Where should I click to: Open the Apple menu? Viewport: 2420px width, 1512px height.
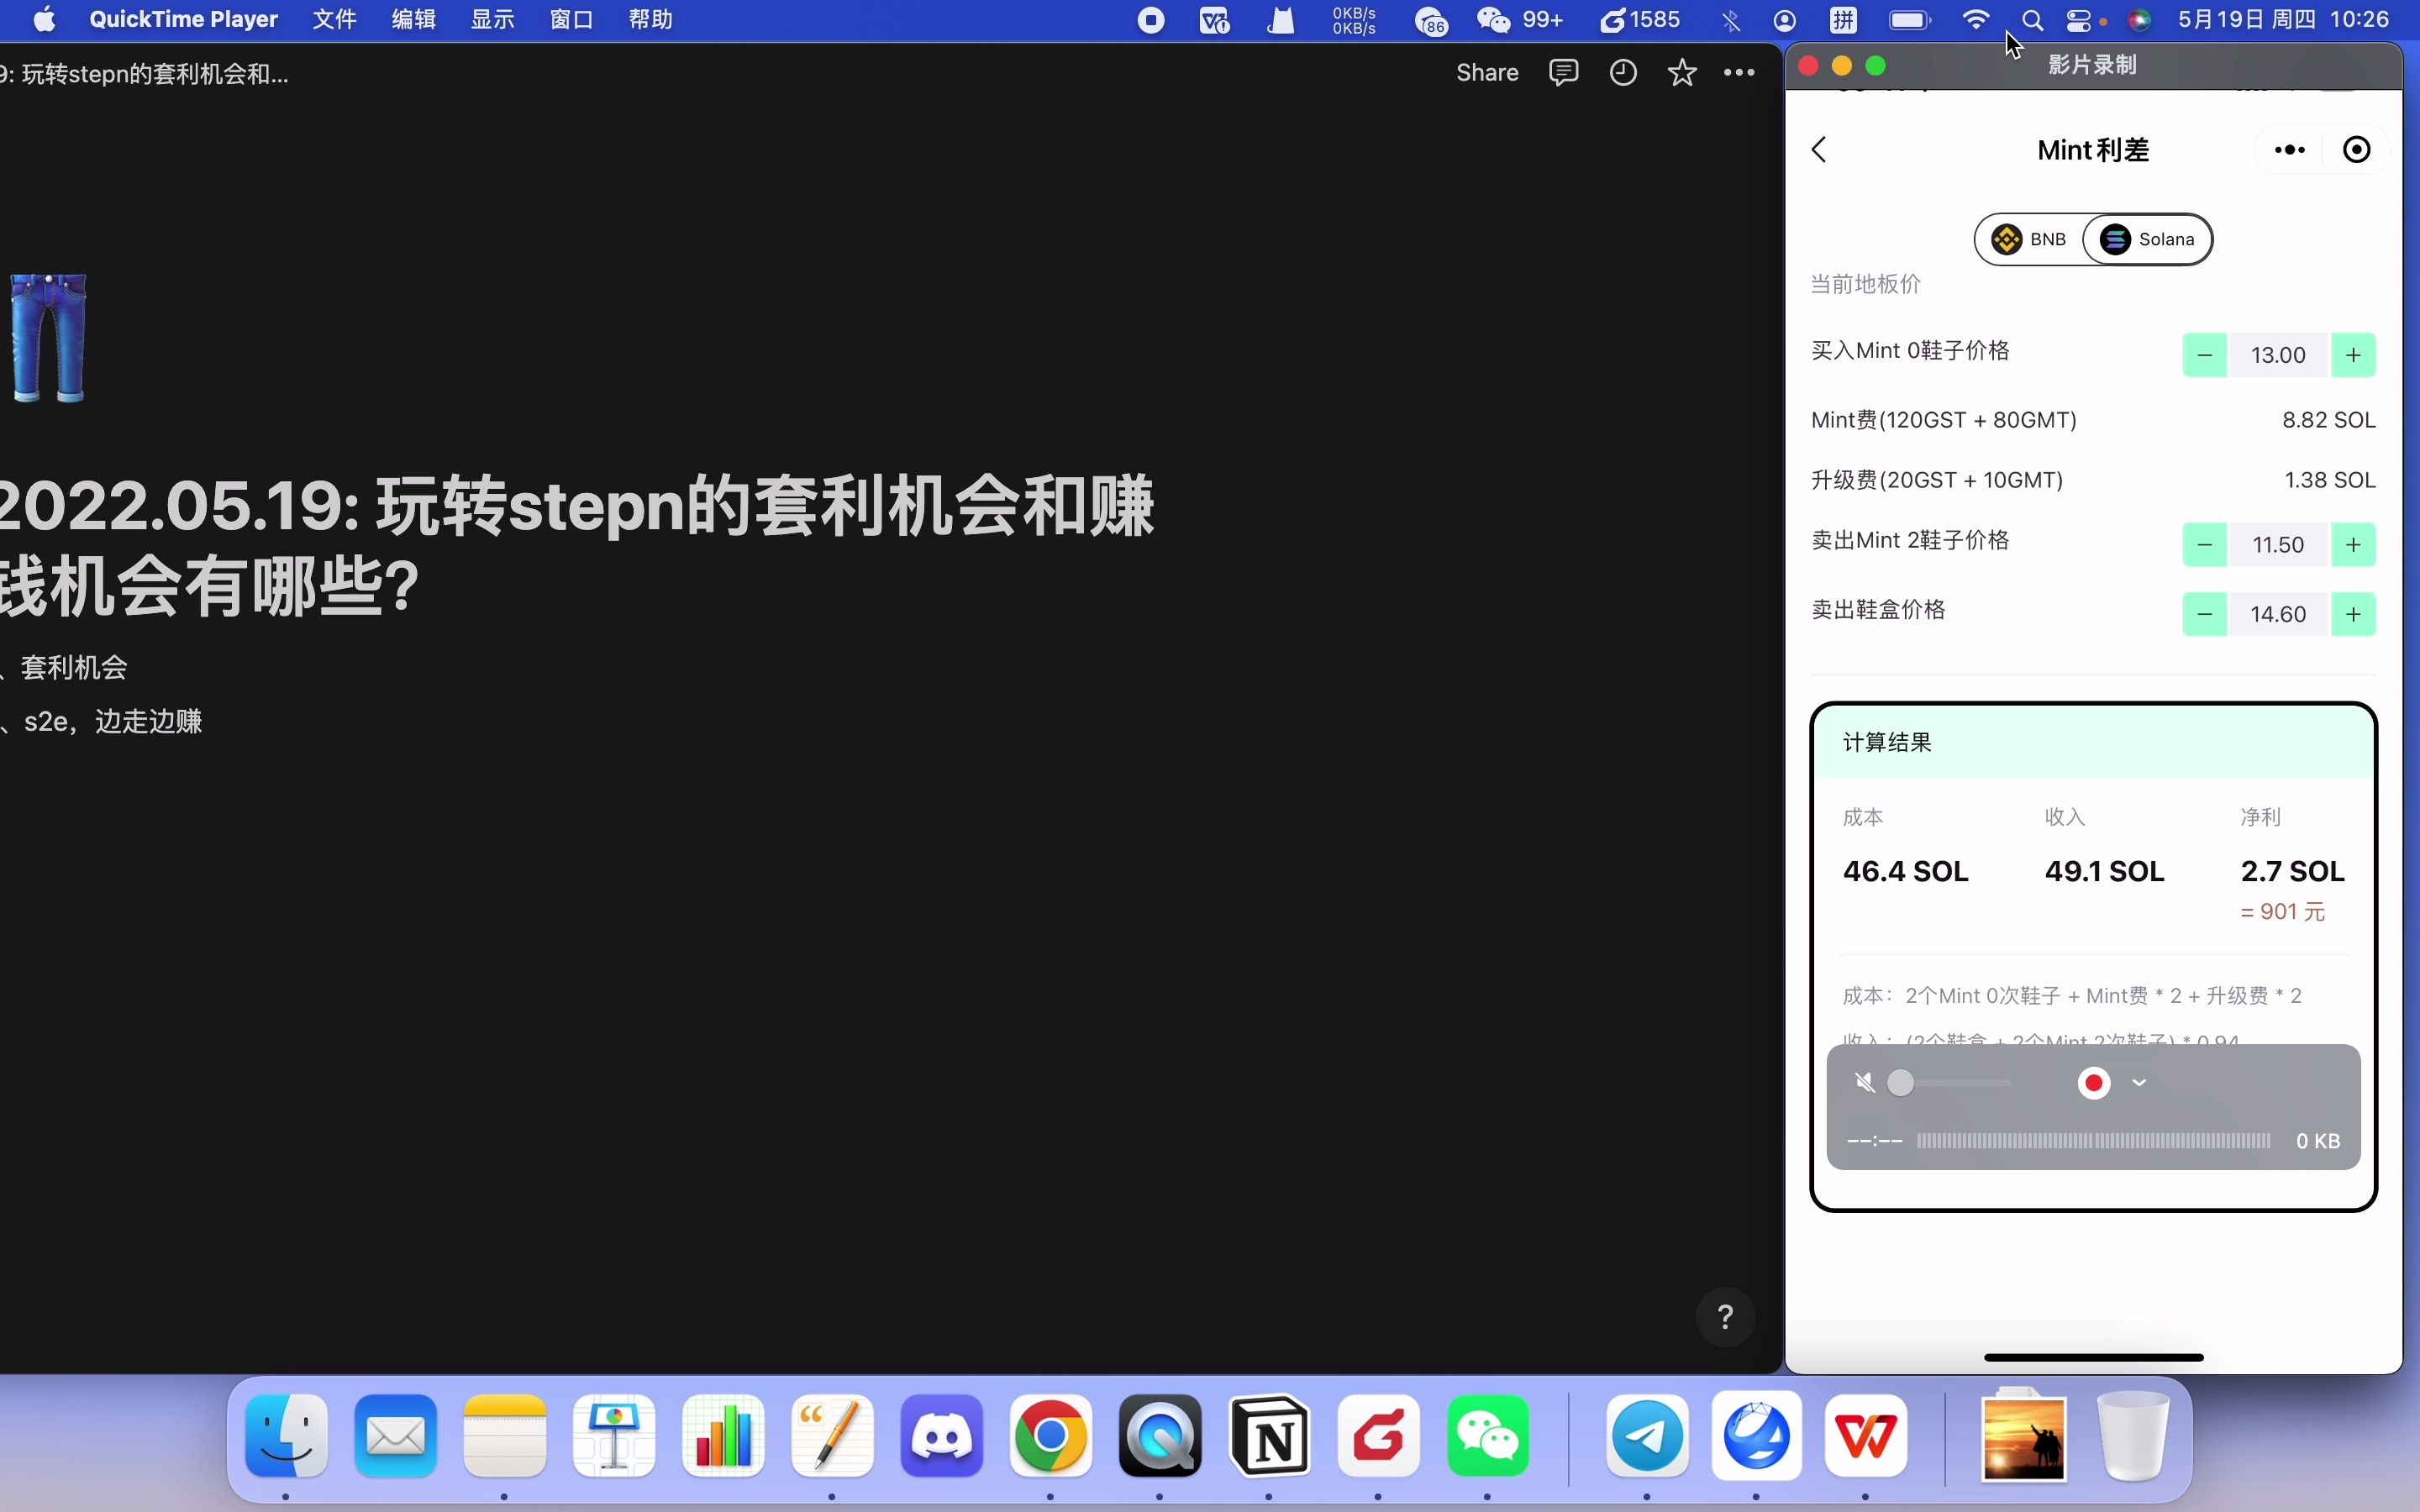pyautogui.click(x=45, y=20)
